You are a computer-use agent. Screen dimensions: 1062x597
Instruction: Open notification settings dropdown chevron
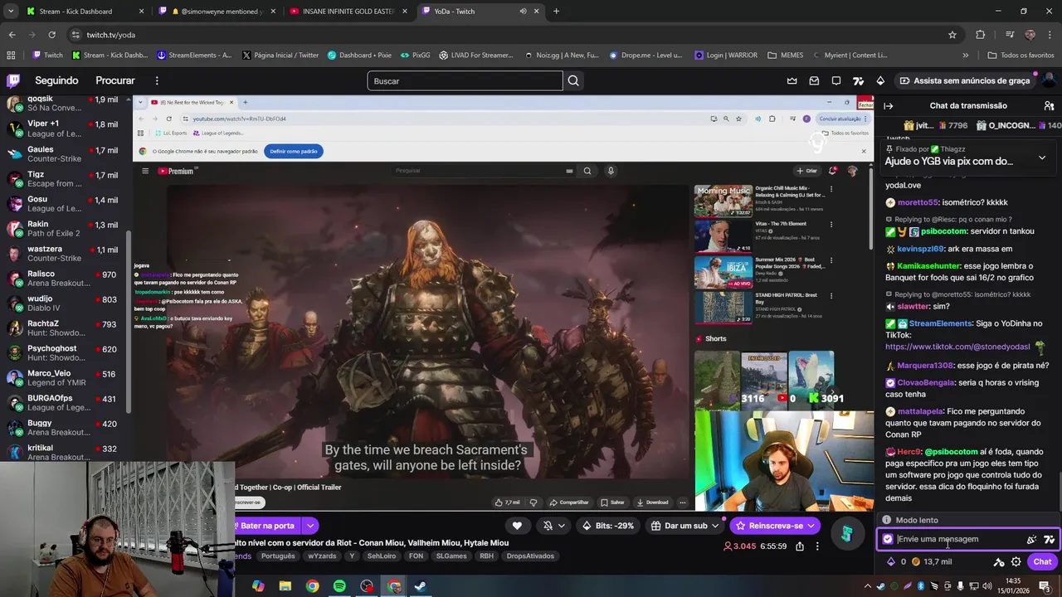point(562,526)
